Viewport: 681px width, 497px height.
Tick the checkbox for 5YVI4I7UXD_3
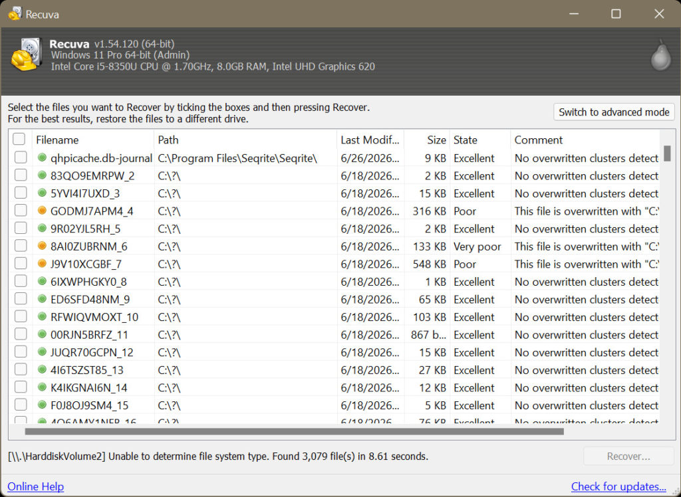pos(21,193)
